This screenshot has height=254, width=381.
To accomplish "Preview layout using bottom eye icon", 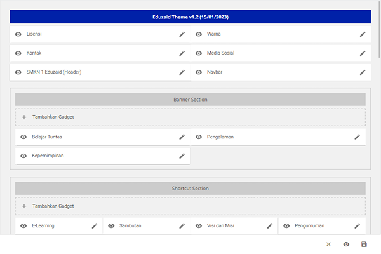I will tap(346, 244).
